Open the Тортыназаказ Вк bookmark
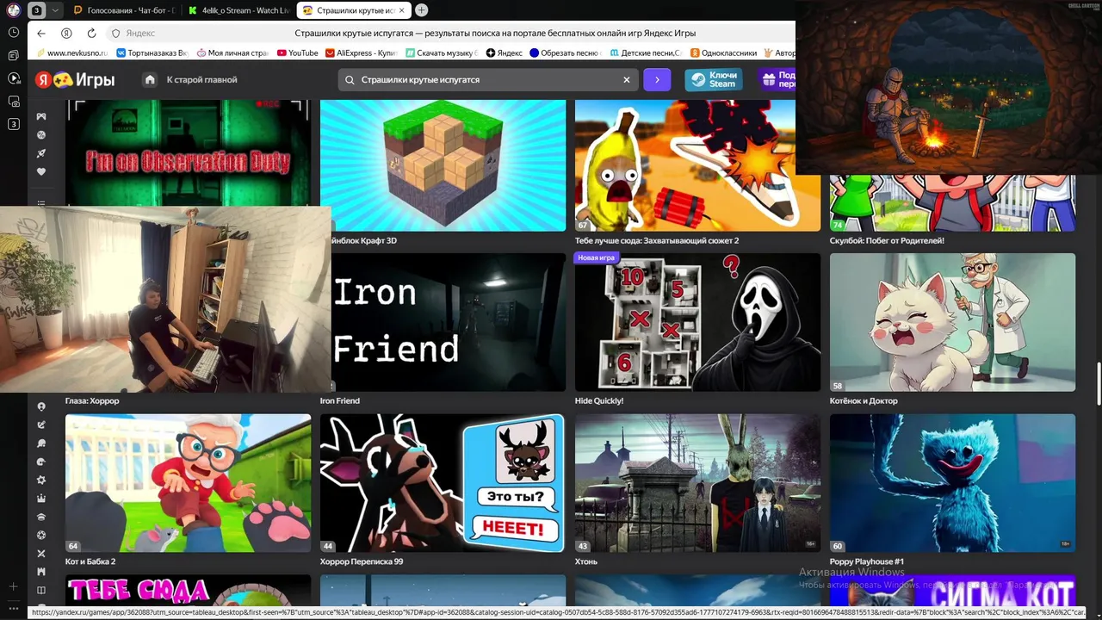The height and width of the screenshot is (620, 1102). click(152, 53)
